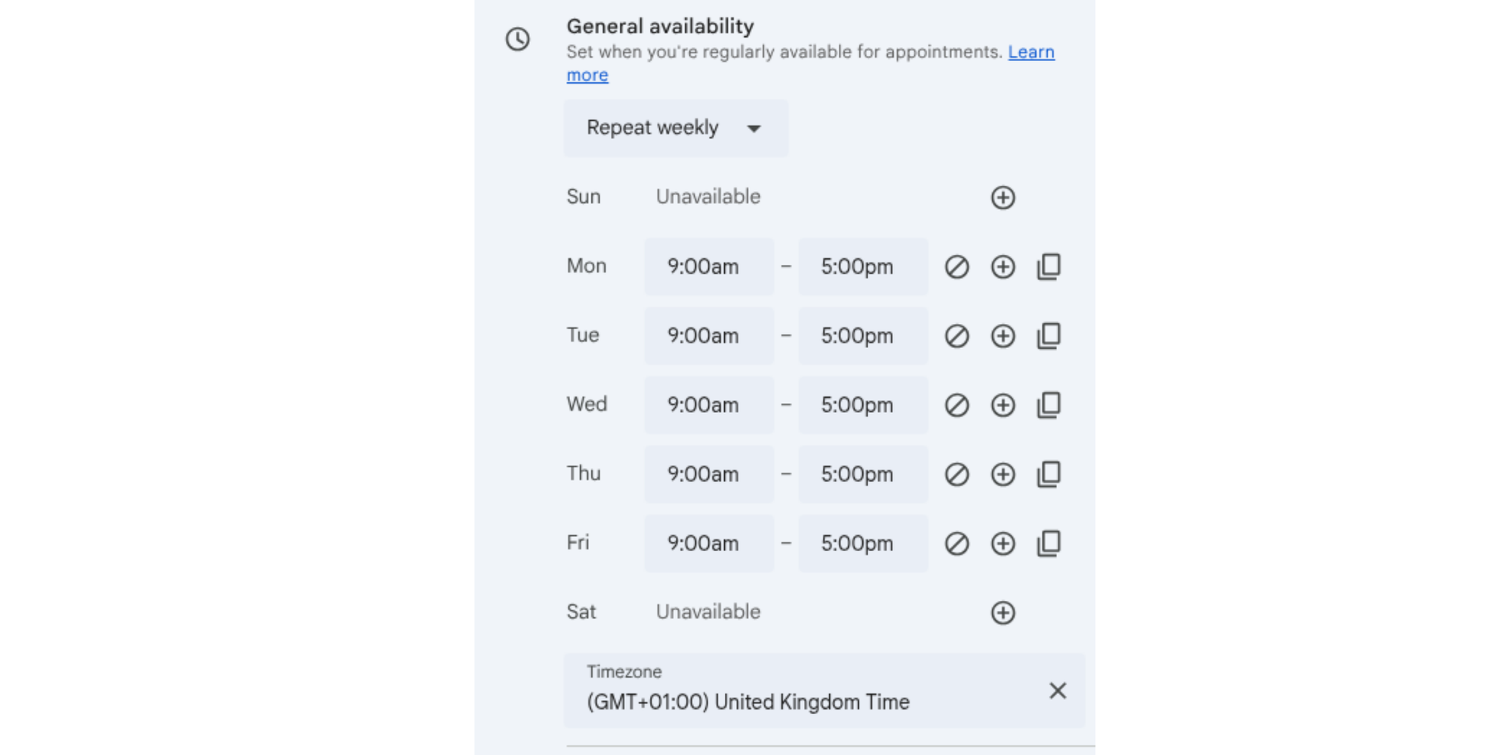This screenshot has height=755, width=1510.
Task: Expand the repeat frequency options
Action: coord(754,128)
